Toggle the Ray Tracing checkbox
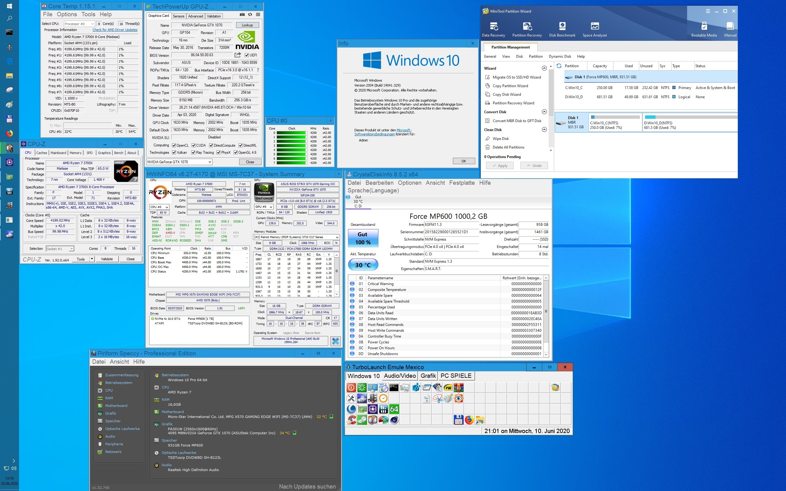786x491 pixels. pos(193,153)
